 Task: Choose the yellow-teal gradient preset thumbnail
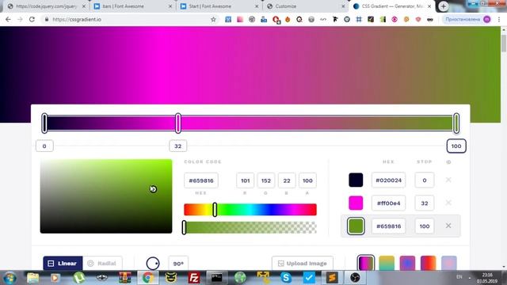click(x=387, y=264)
